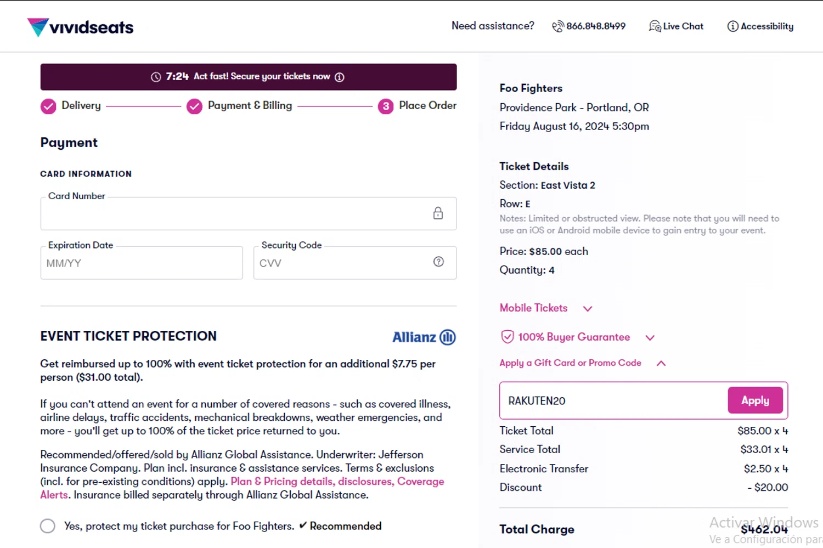The image size is (823, 548).
Task: Click the Accessibility info icon
Action: [732, 26]
